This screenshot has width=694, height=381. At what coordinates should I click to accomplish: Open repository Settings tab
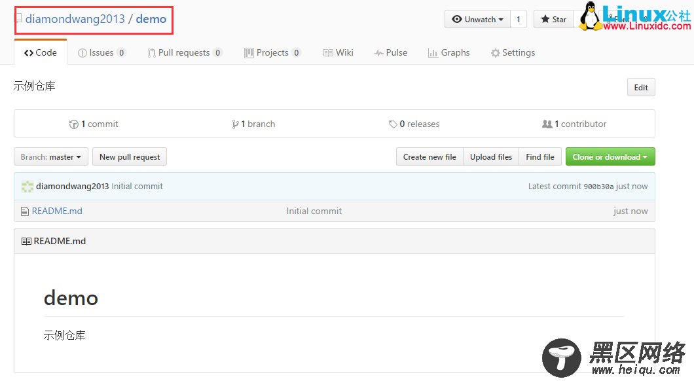513,52
